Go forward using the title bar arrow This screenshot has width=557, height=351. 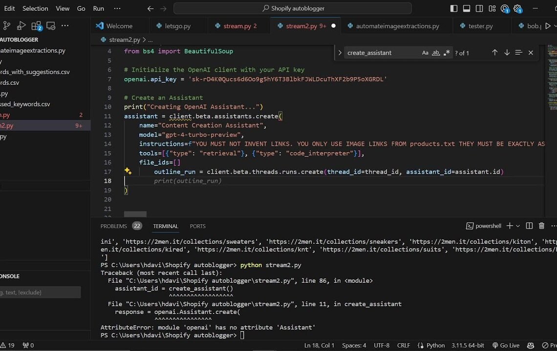coord(163,8)
